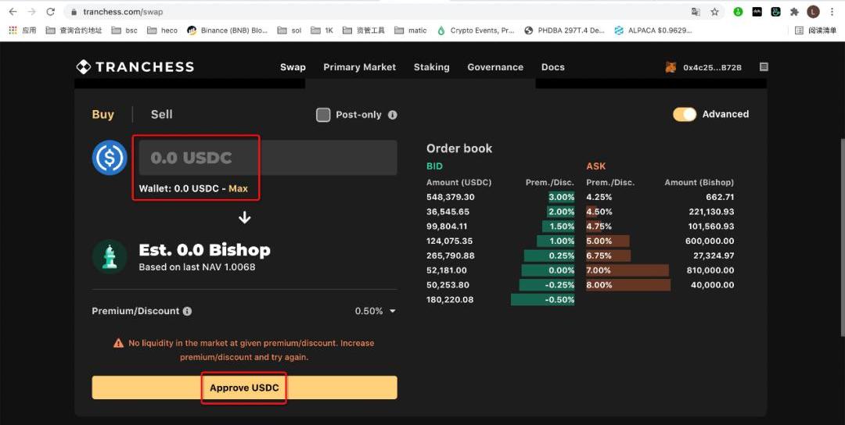Reload the page in the browser
Image resolution: width=845 pixels, height=425 pixels.
point(51,12)
